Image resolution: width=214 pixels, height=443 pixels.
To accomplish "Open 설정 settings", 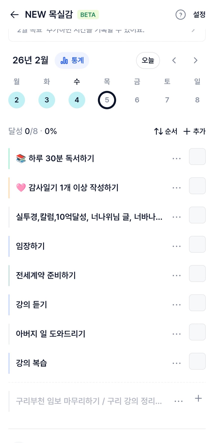I will (199, 15).
